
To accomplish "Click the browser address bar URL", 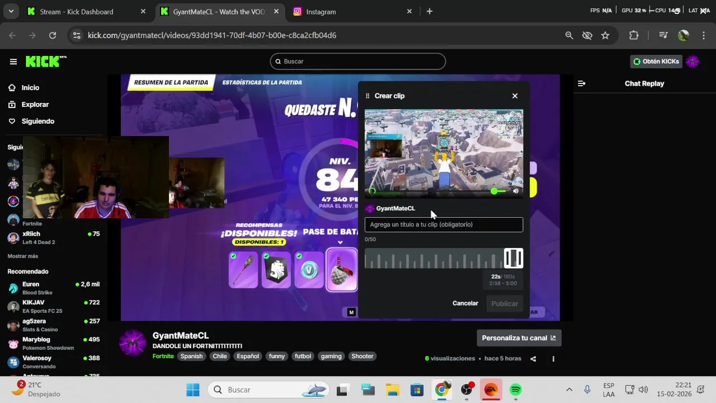I will coord(212,35).
